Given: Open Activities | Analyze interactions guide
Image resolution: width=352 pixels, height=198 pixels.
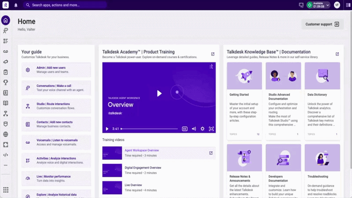Looking at the screenshot, I should coord(56,161).
